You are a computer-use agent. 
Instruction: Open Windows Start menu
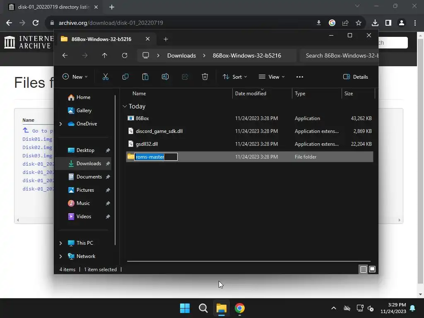tap(185, 308)
